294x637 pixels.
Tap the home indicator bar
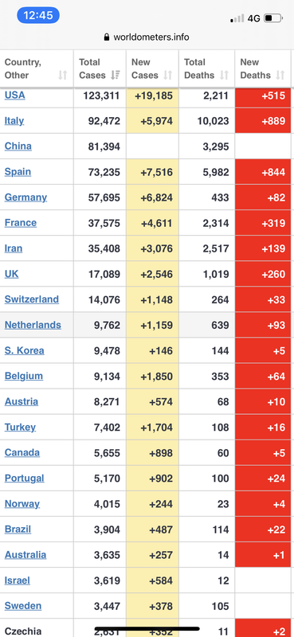coord(147,629)
